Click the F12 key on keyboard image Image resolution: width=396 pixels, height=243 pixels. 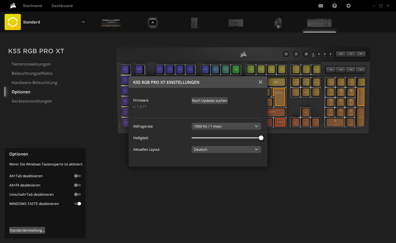[281, 69]
